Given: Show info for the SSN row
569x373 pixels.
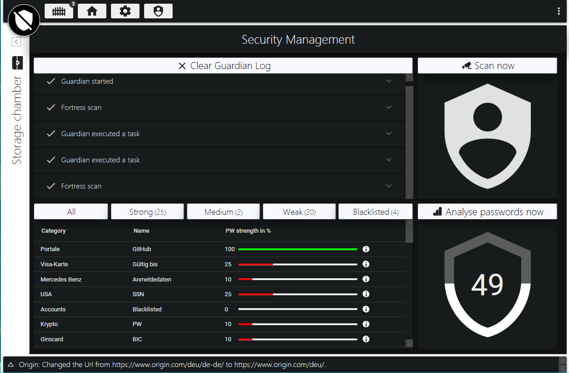Looking at the screenshot, I should click(x=366, y=294).
